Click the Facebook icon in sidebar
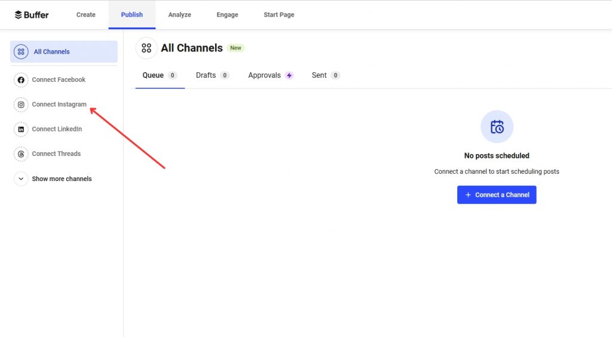This screenshot has width=612, height=337. 21,80
